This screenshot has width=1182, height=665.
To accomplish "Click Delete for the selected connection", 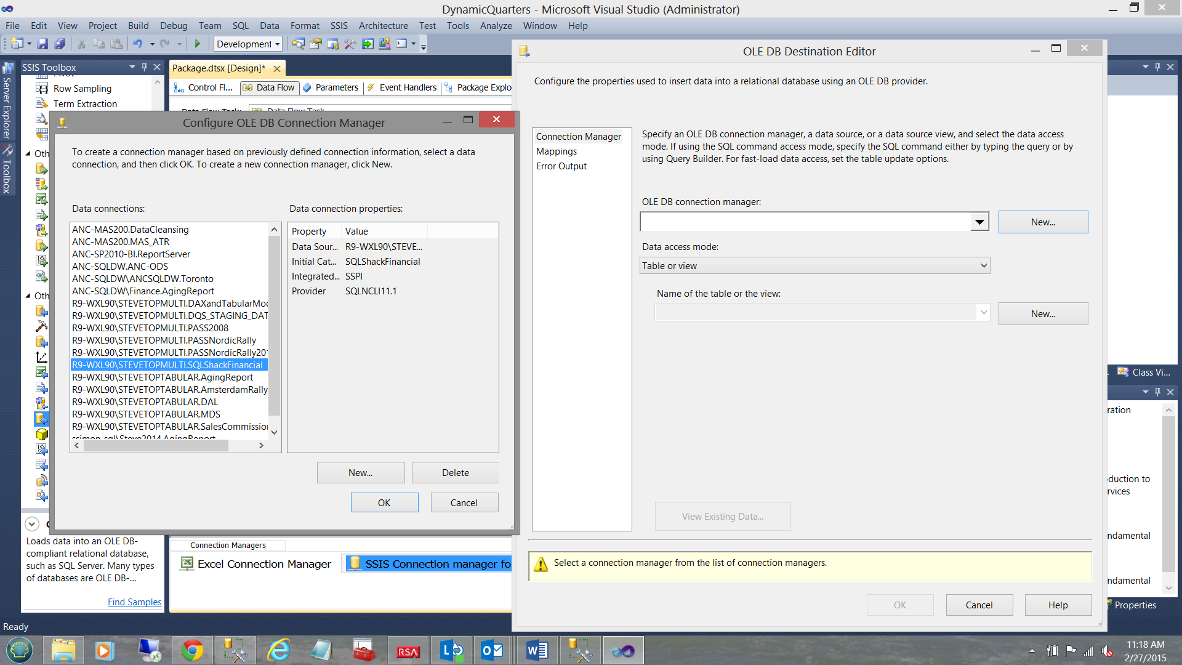I will point(455,473).
